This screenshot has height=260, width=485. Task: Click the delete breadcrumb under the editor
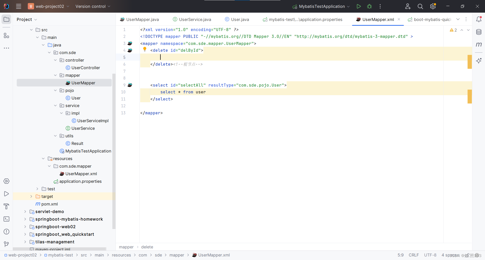pyautogui.click(x=147, y=247)
